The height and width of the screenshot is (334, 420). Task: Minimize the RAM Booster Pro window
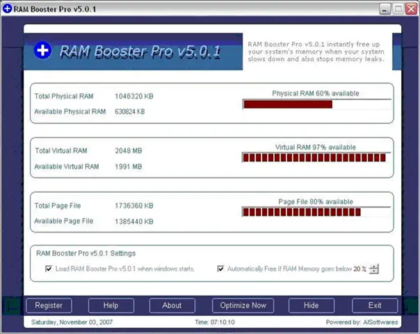pyautogui.click(x=385, y=9)
